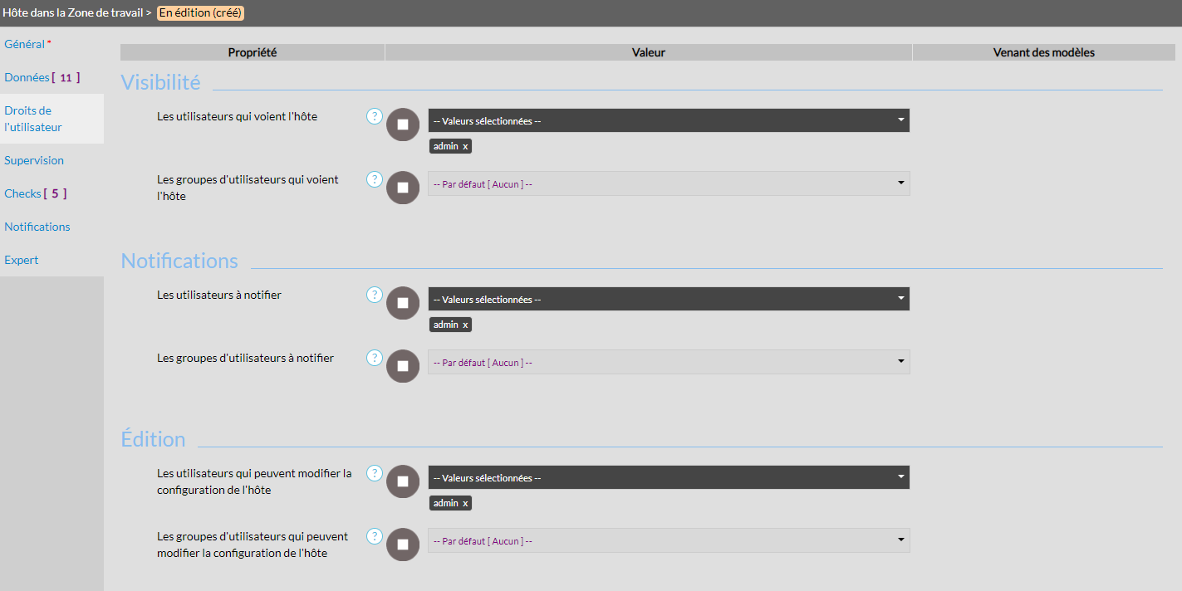
Task: Remove admin tag under Édition users
Action: pyautogui.click(x=465, y=503)
